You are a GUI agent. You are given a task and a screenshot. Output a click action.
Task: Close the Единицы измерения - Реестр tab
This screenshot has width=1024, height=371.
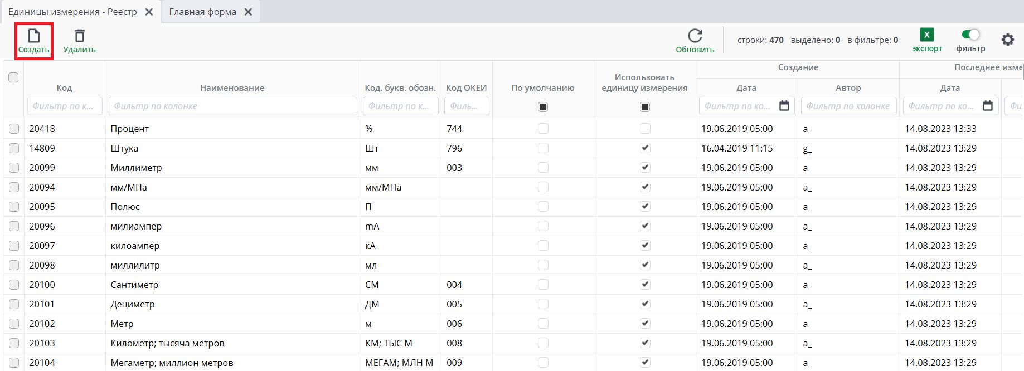tap(149, 12)
